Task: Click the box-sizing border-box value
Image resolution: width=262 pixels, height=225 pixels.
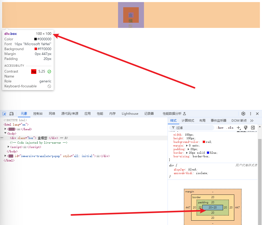Action: 201,157
